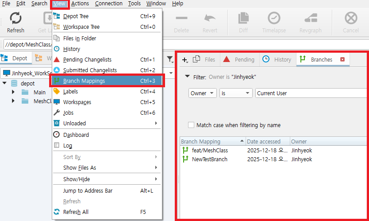Open Labels from View menu

point(107,91)
